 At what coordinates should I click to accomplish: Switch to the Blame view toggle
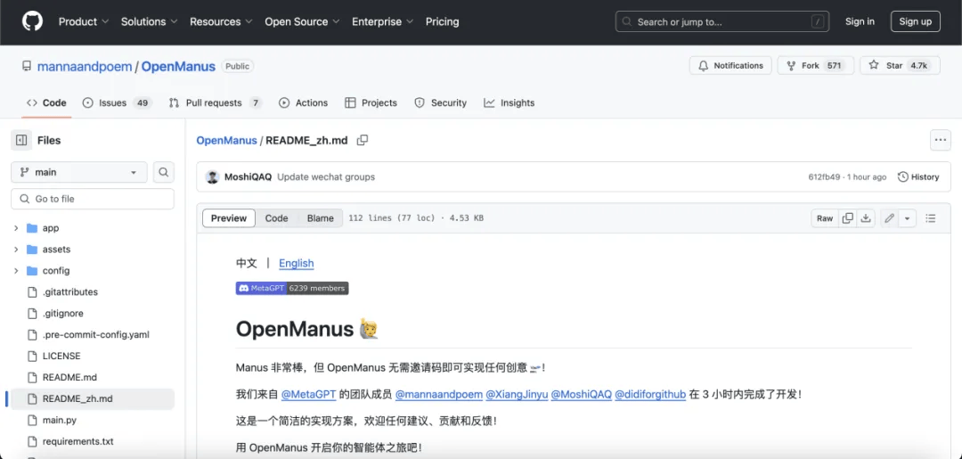pos(321,218)
